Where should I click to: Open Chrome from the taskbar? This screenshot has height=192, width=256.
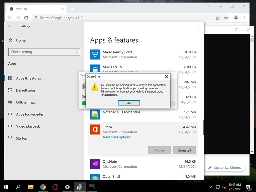click(x=43, y=187)
